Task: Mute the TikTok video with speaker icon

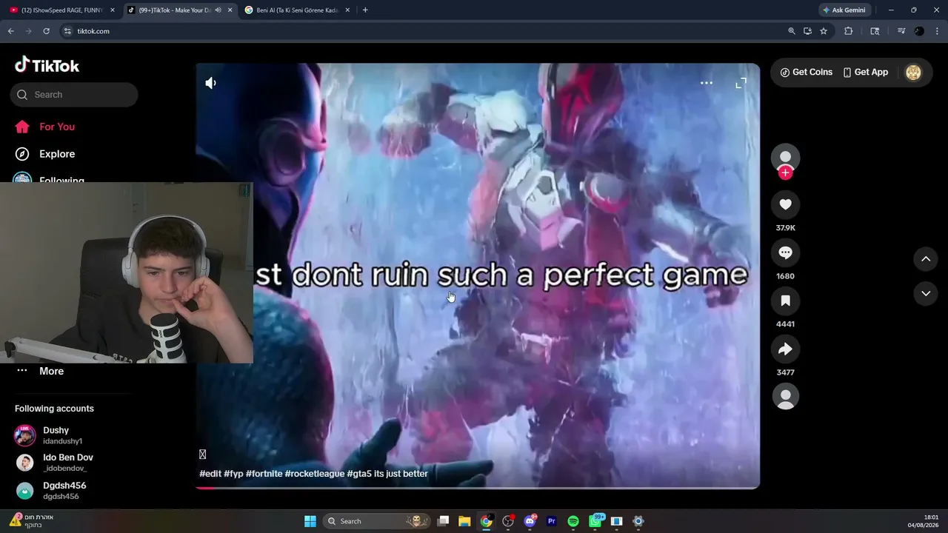Action: click(x=211, y=83)
